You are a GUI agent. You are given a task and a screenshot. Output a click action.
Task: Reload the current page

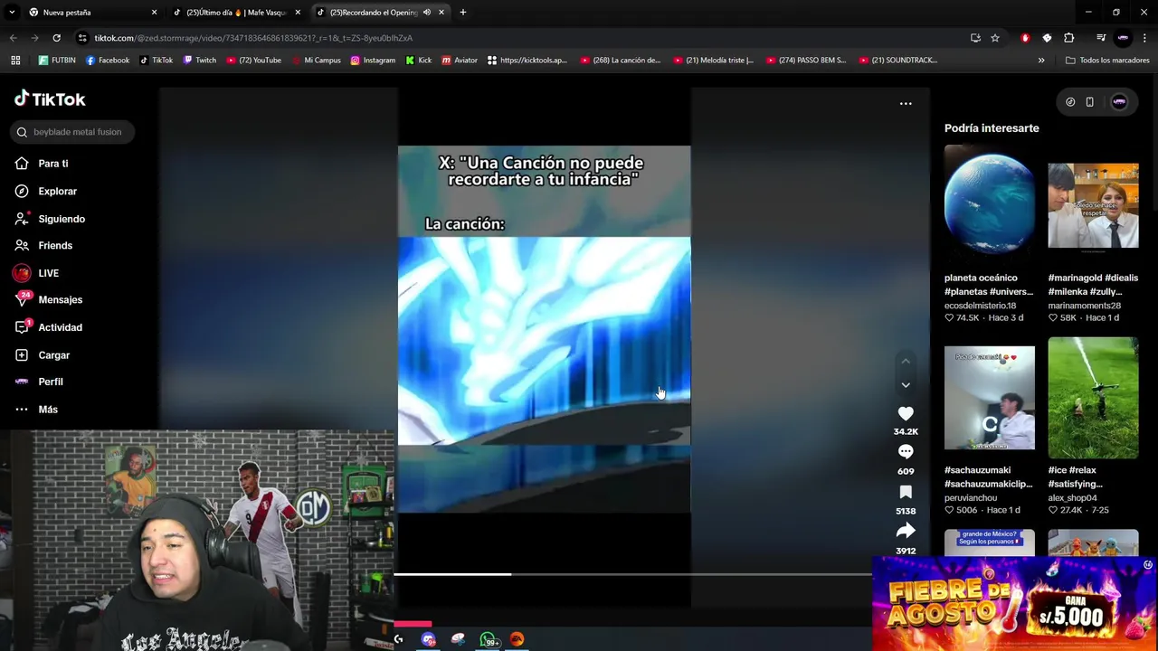pyautogui.click(x=56, y=38)
